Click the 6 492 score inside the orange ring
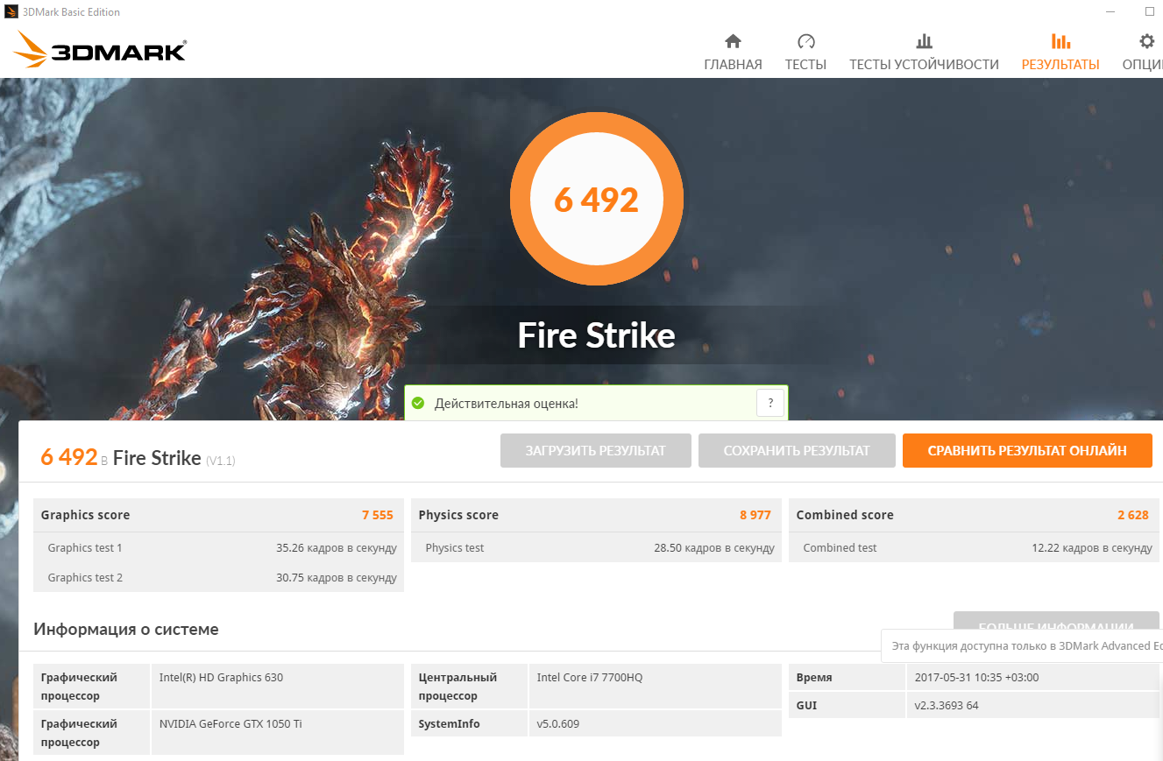Screen dimensions: 1163x761 click(x=596, y=200)
